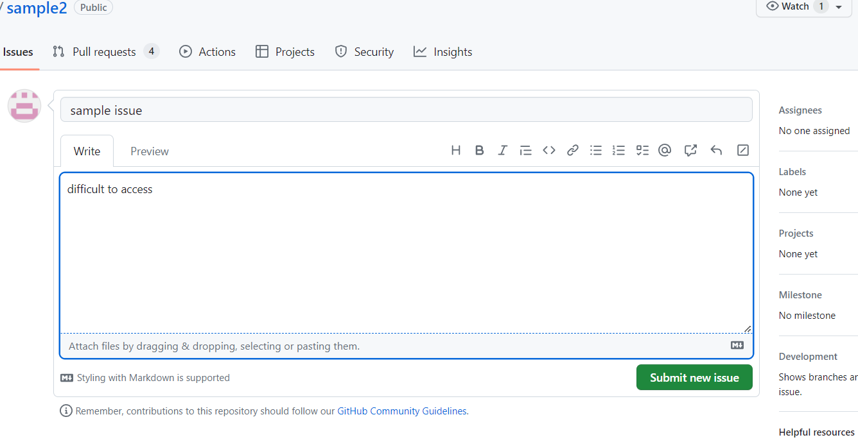This screenshot has height=442, width=858.
Task: Click inside the comment body text area
Action: click(x=407, y=253)
